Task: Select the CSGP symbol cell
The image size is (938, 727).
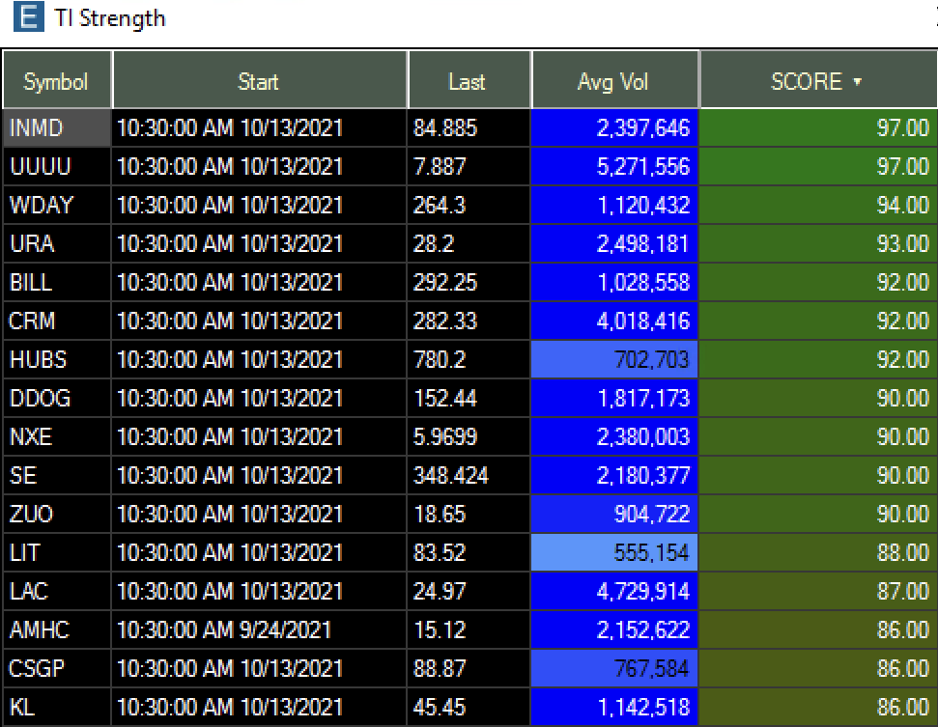Action: (x=57, y=668)
